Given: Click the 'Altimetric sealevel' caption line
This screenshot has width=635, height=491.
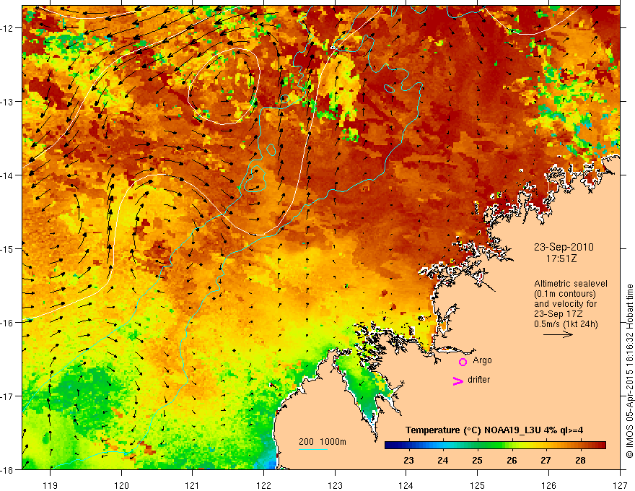Looking at the screenshot, I should [571, 284].
